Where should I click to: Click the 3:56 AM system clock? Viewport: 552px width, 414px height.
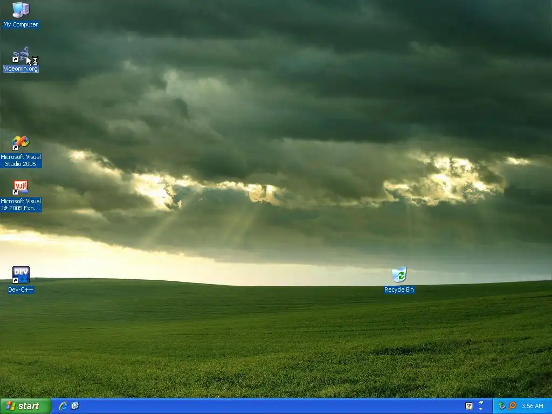pos(532,406)
